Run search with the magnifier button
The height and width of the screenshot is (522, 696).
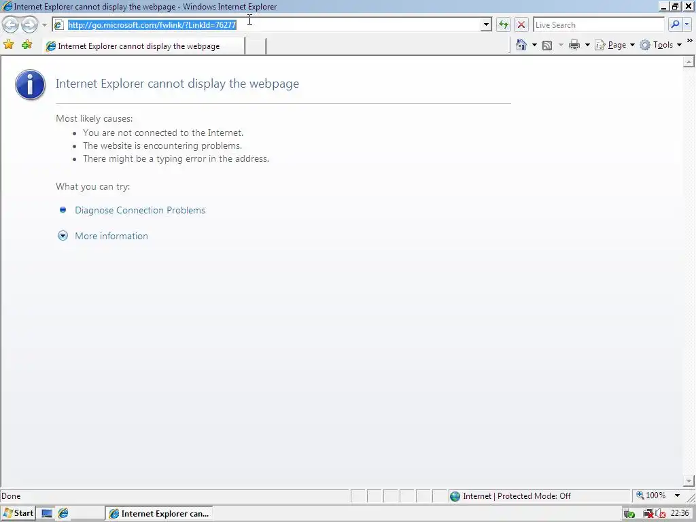675,25
